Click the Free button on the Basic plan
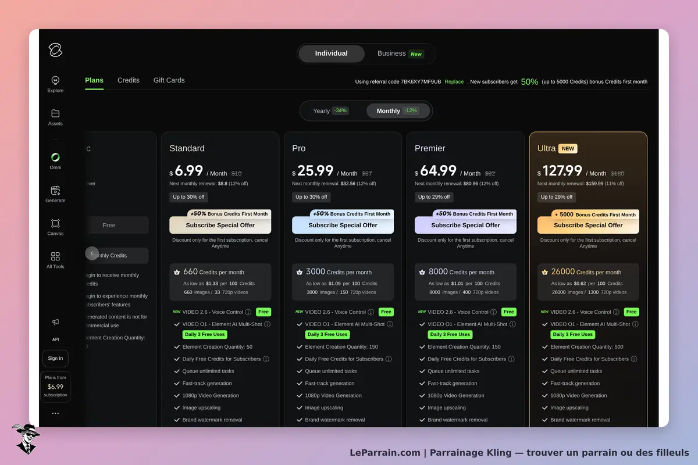 [x=109, y=225]
